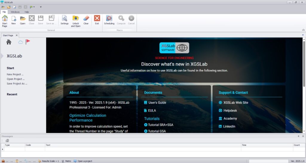Click the cloud icon in the start page sidebar

click(21, 42)
